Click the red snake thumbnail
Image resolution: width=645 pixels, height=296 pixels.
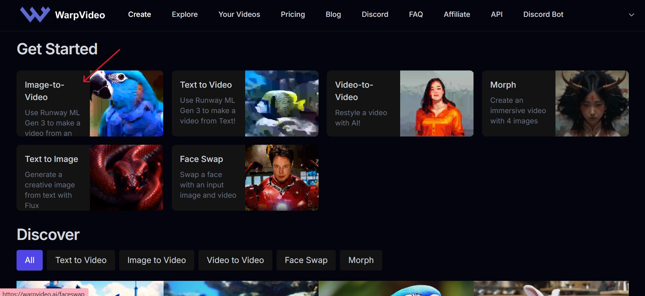pyautogui.click(x=126, y=178)
